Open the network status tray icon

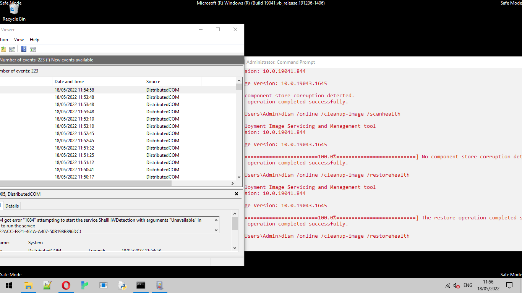(448, 285)
